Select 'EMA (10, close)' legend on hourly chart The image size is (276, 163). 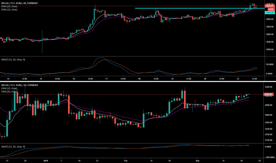click(x=9, y=9)
